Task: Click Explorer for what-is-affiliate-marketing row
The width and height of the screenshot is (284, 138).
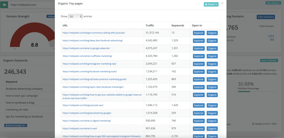Action: pos(199,56)
